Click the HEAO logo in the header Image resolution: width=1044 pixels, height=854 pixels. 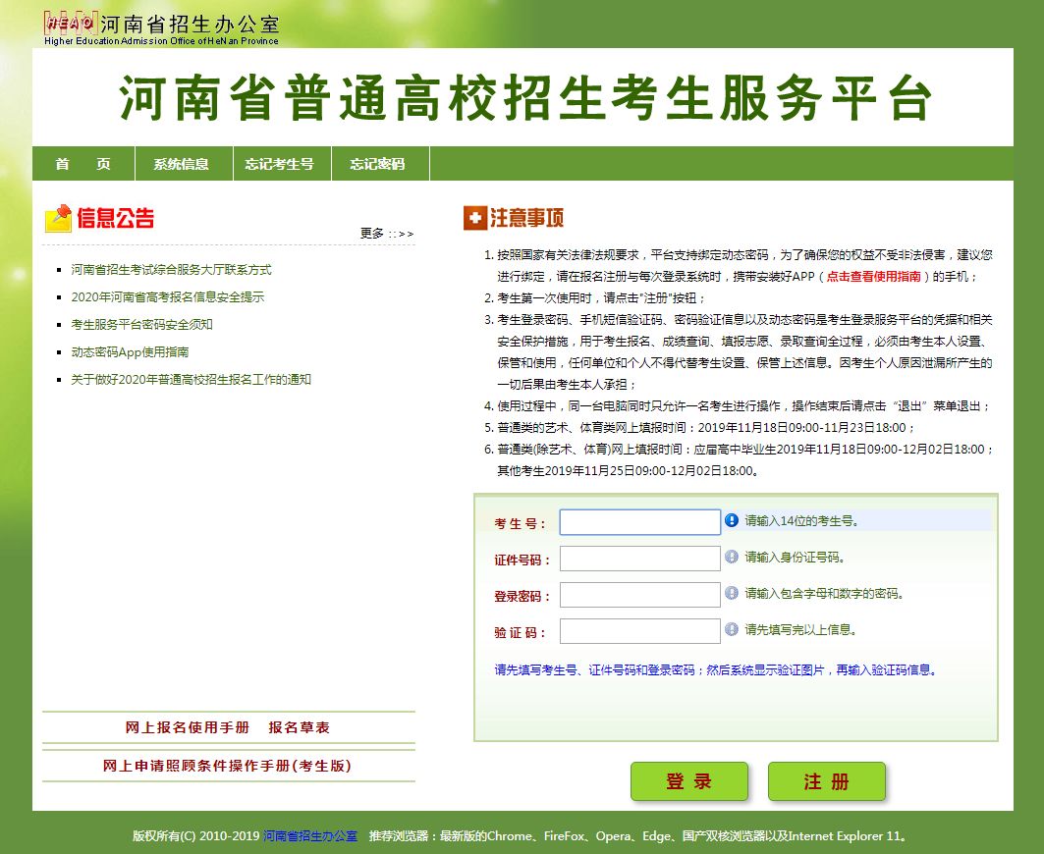(x=71, y=24)
